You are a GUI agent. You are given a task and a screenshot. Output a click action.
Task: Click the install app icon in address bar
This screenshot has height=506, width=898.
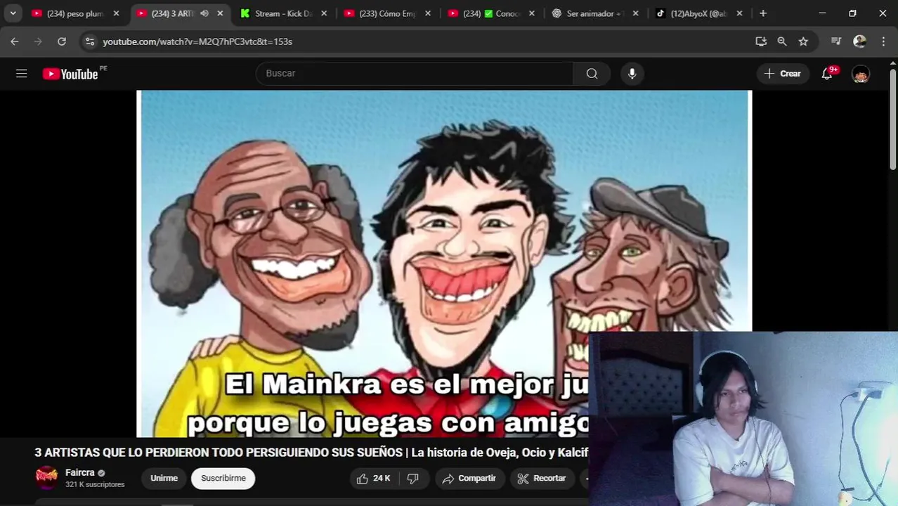point(760,41)
